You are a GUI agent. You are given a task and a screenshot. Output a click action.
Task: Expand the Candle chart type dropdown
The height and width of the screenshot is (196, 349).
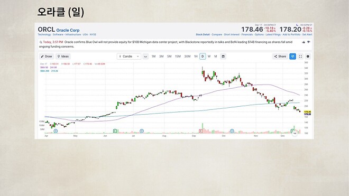coord(129,57)
